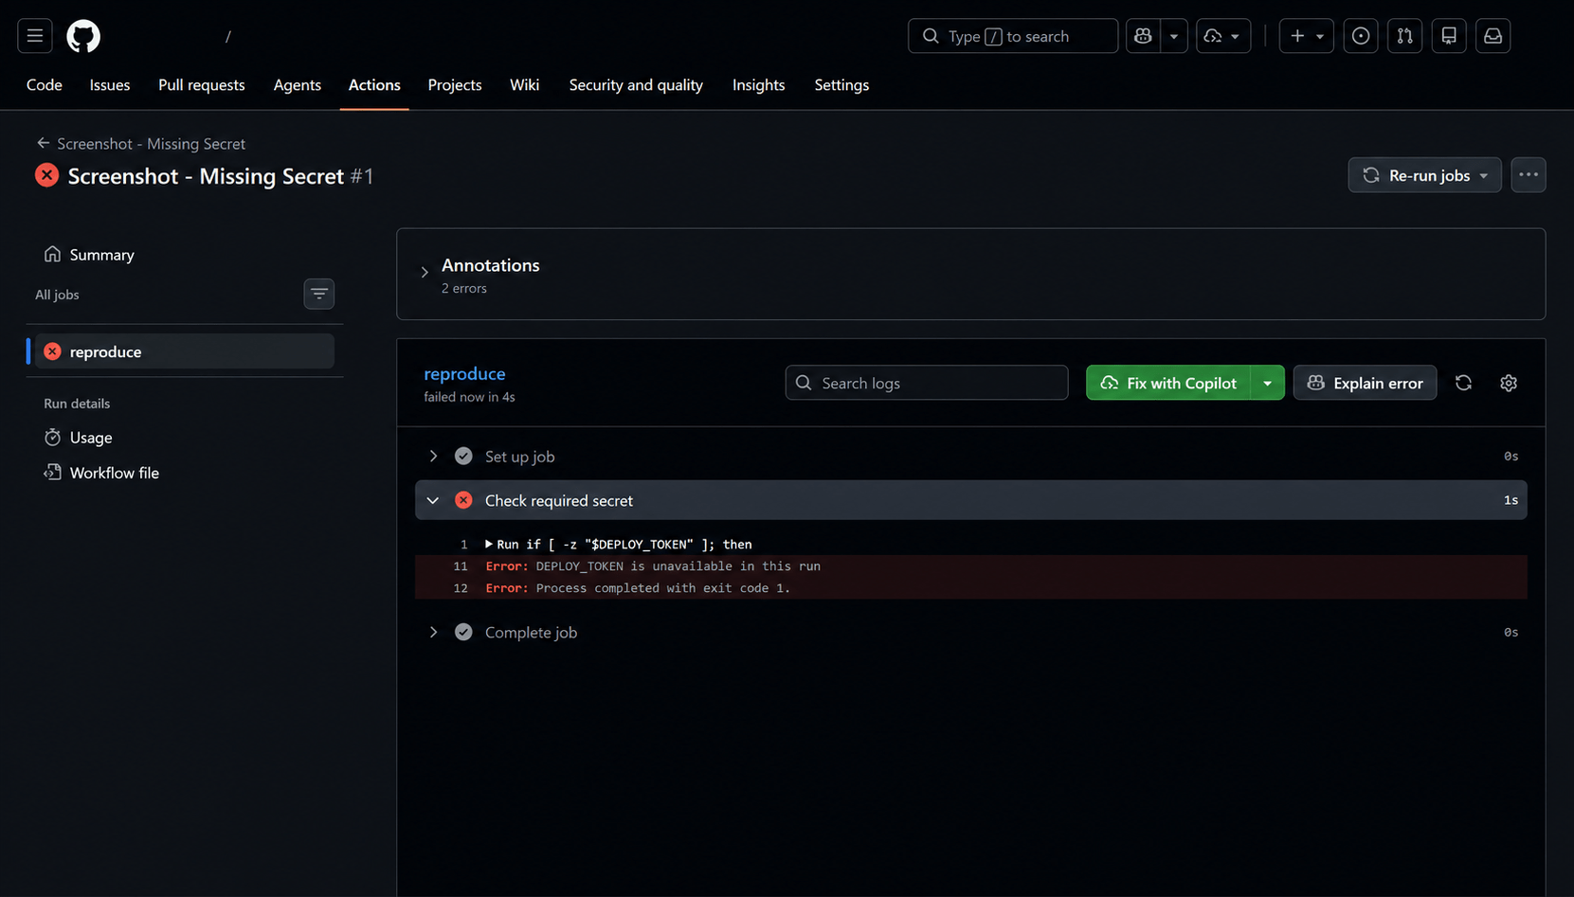Image resolution: width=1574 pixels, height=897 pixels.
Task: Switch to the Pull requests tab
Action: pos(202,85)
